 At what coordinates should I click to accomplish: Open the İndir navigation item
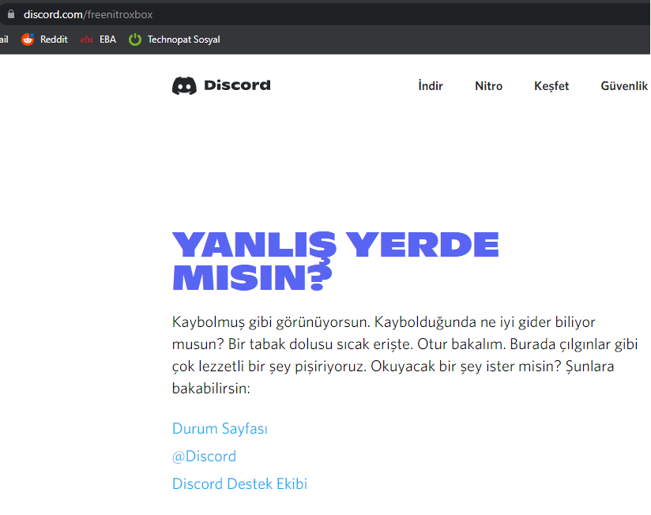(x=431, y=86)
